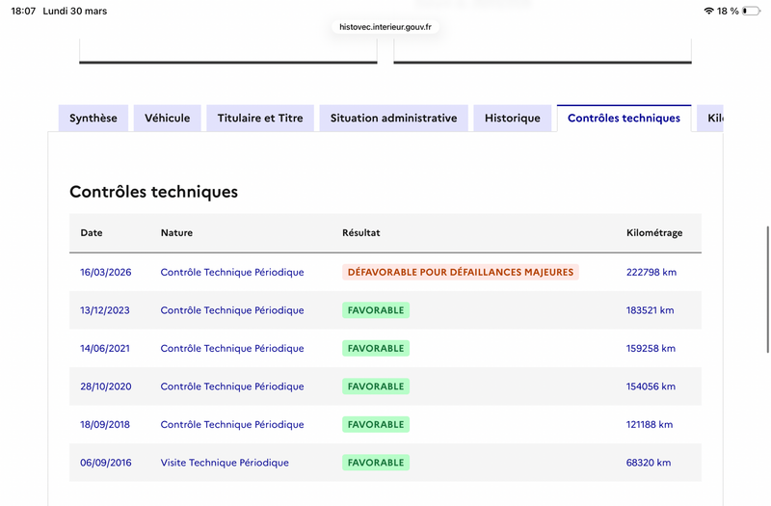Image resolution: width=771 pixels, height=506 pixels.
Task: Tap the histovec.interieur.gouv.fr address bar
Action: (x=385, y=27)
